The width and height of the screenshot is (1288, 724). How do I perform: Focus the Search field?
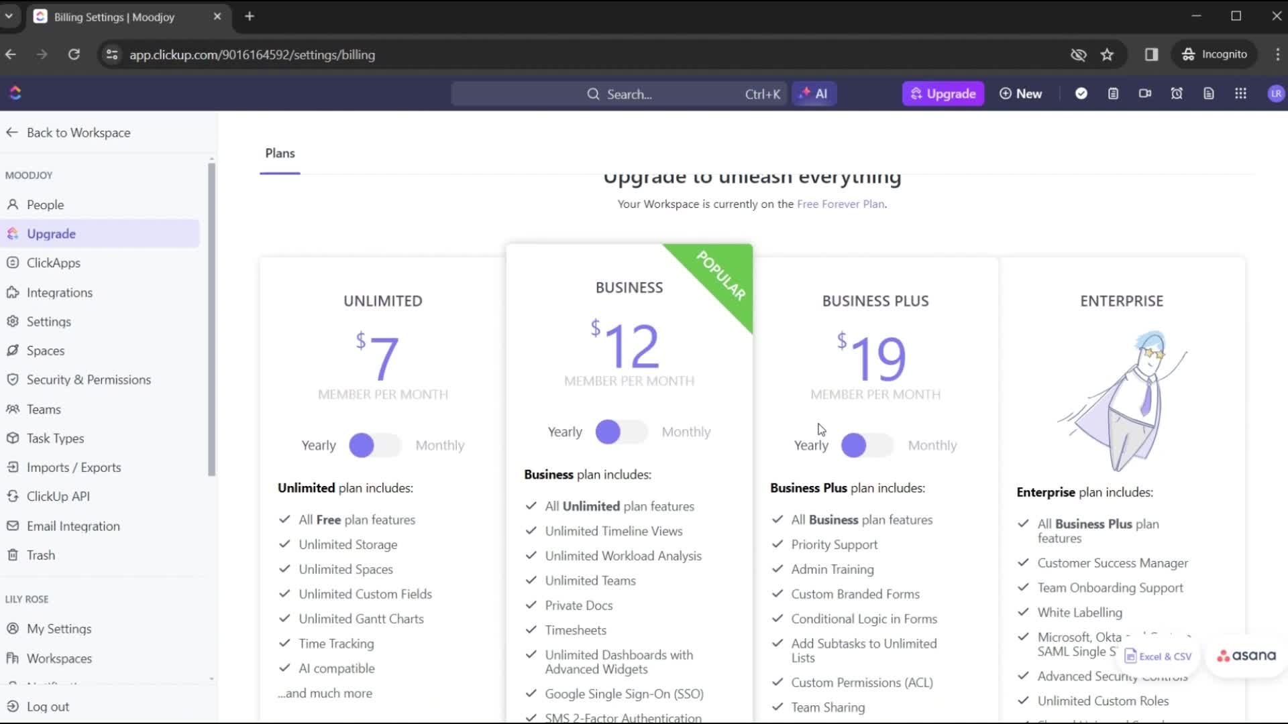(x=619, y=94)
